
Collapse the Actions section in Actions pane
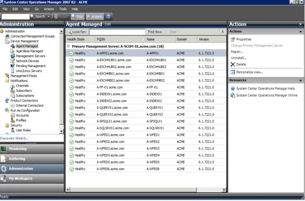coord(300,31)
